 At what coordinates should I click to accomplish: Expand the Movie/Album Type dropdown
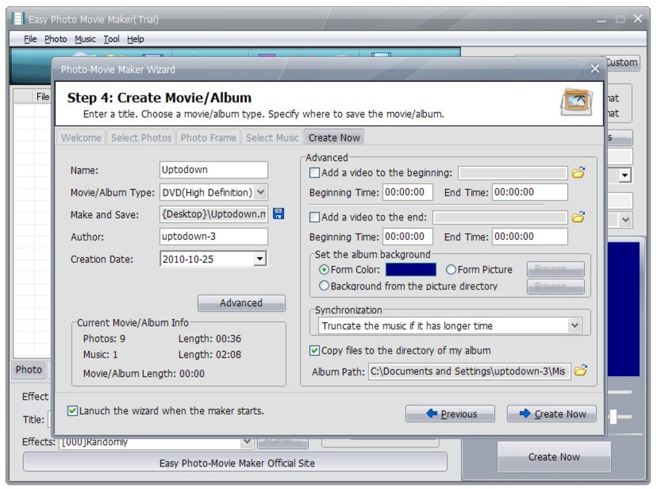coord(260,193)
